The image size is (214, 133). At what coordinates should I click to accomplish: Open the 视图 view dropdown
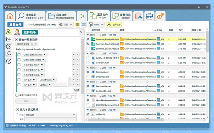pyautogui.click(x=66, y=24)
